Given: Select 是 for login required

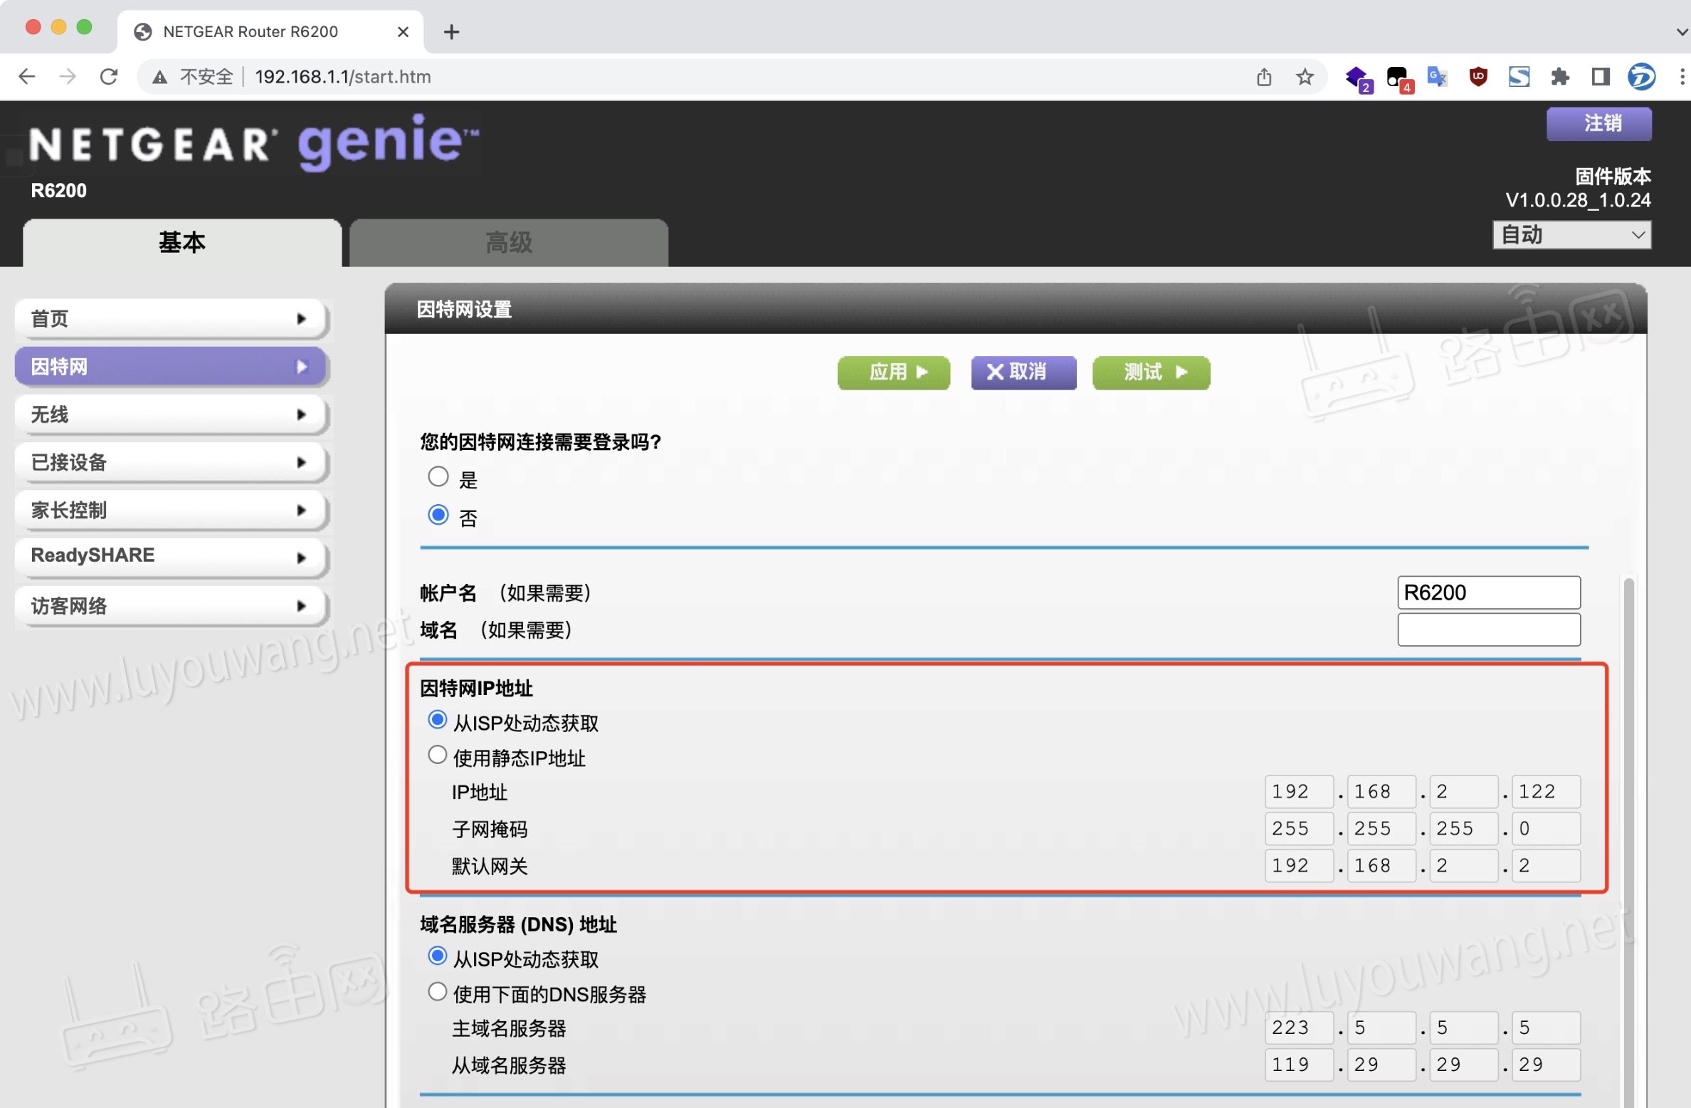Looking at the screenshot, I should (x=438, y=476).
